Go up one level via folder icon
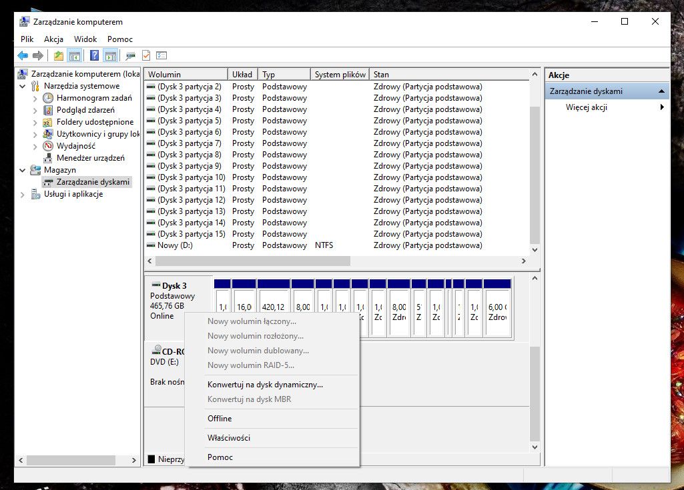This screenshot has height=490, width=684. coord(59,55)
